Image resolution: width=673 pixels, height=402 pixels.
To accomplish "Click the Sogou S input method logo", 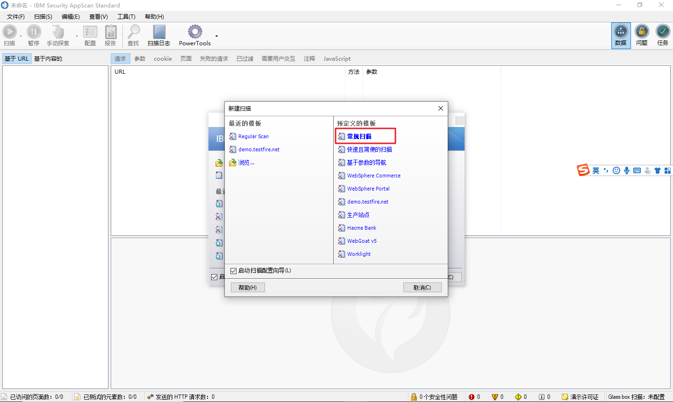I will point(583,170).
